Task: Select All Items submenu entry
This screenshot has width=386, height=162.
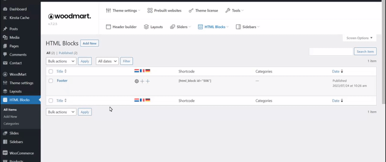Action: (10, 110)
